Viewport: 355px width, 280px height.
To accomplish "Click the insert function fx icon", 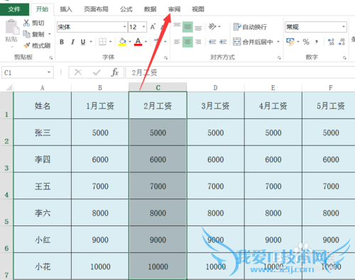I will [x=114, y=72].
